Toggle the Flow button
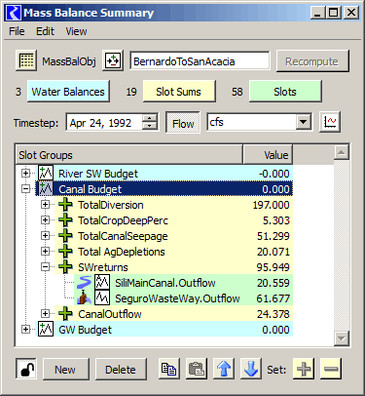The image size is (365, 396). [x=183, y=123]
